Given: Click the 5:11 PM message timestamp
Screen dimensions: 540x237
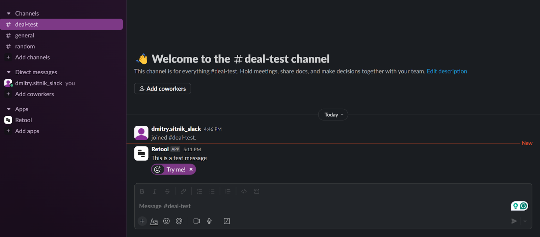Looking at the screenshot, I should click(192, 150).
